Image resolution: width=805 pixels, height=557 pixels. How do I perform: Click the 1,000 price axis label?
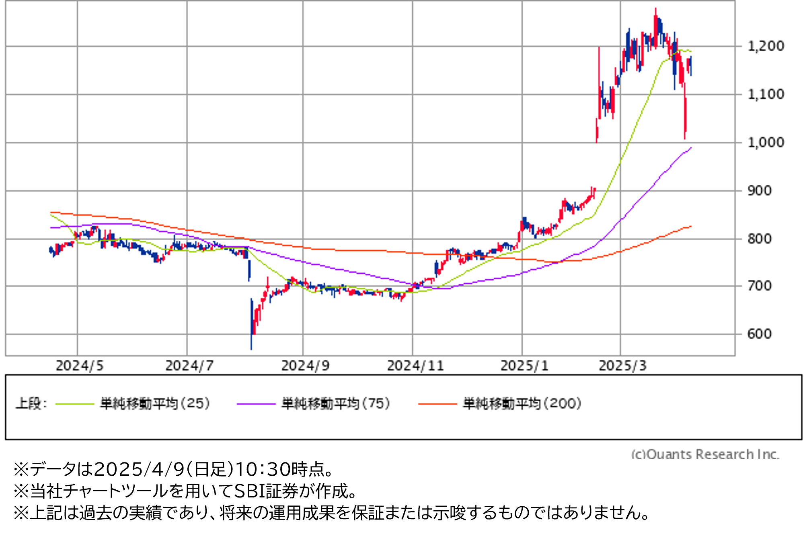[766, 142]
